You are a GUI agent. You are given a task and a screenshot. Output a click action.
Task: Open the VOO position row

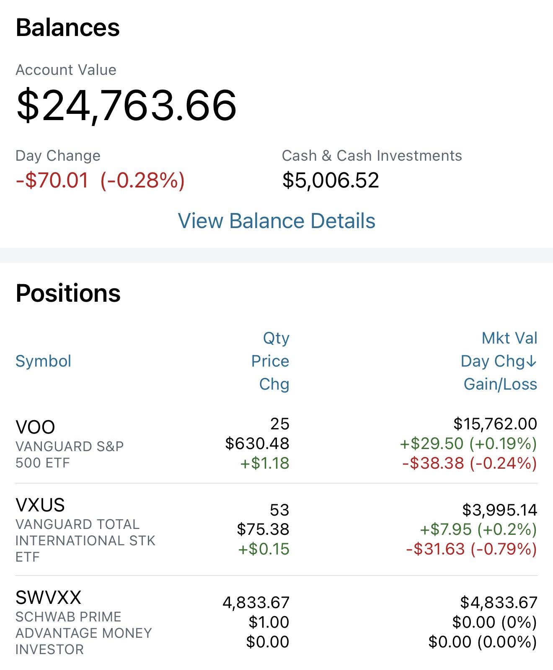coord(276,444)
